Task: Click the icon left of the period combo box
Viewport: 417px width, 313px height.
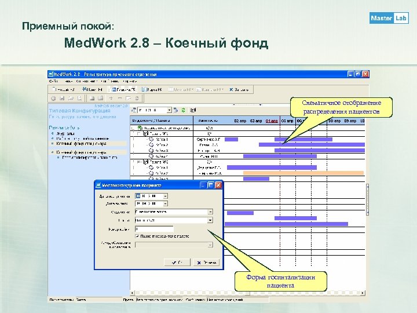Action: click(x=134, y=110)
